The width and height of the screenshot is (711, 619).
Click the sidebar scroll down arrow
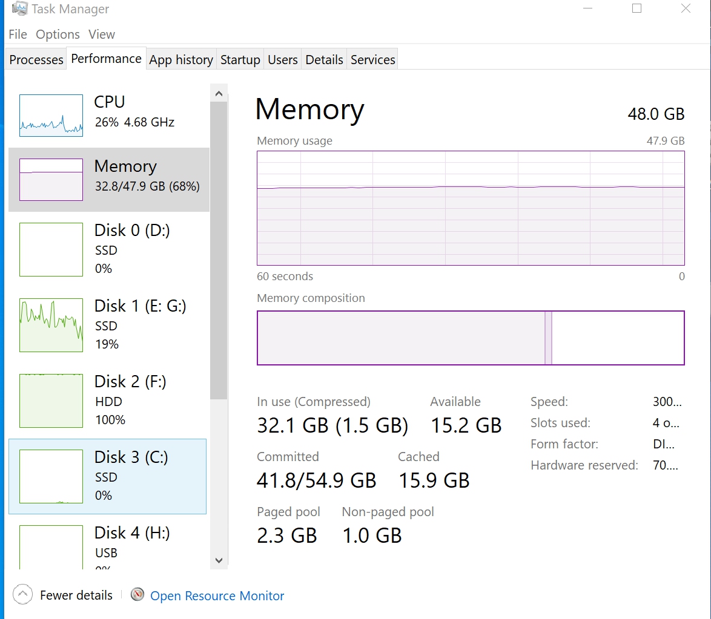(219, 560)
